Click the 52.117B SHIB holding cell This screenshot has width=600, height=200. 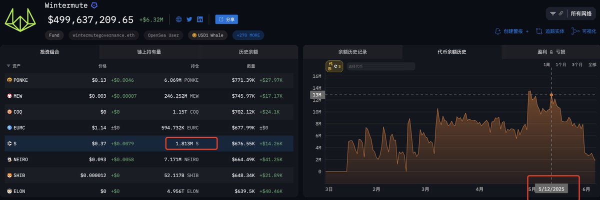[x=182, y=176]
